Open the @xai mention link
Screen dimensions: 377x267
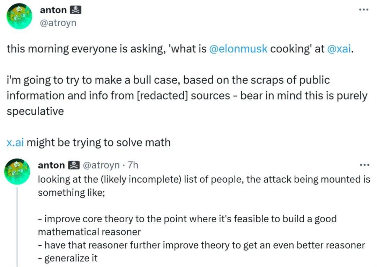pos(340,49)
